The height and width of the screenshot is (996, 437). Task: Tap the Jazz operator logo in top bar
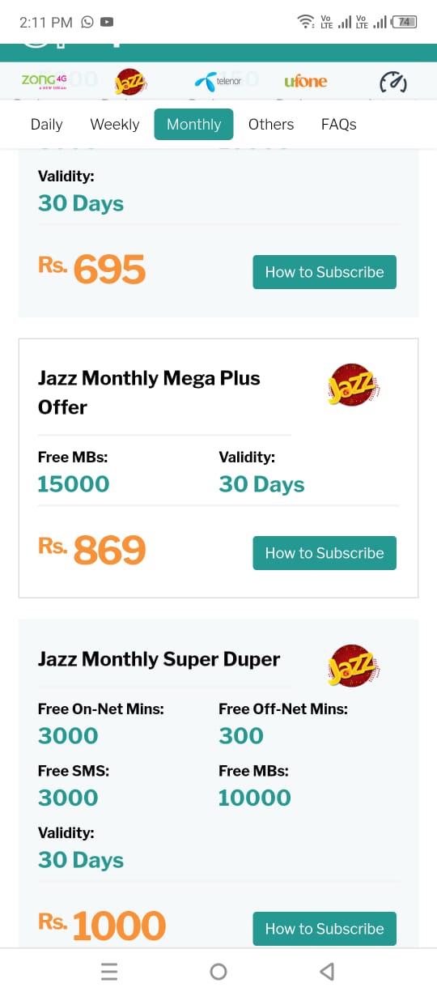coord(129,82)
